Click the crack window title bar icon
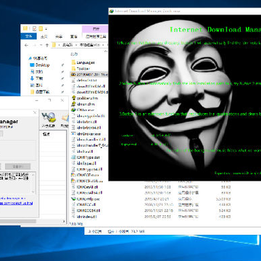This screenshot has width=261, height=261. (112, 11)
